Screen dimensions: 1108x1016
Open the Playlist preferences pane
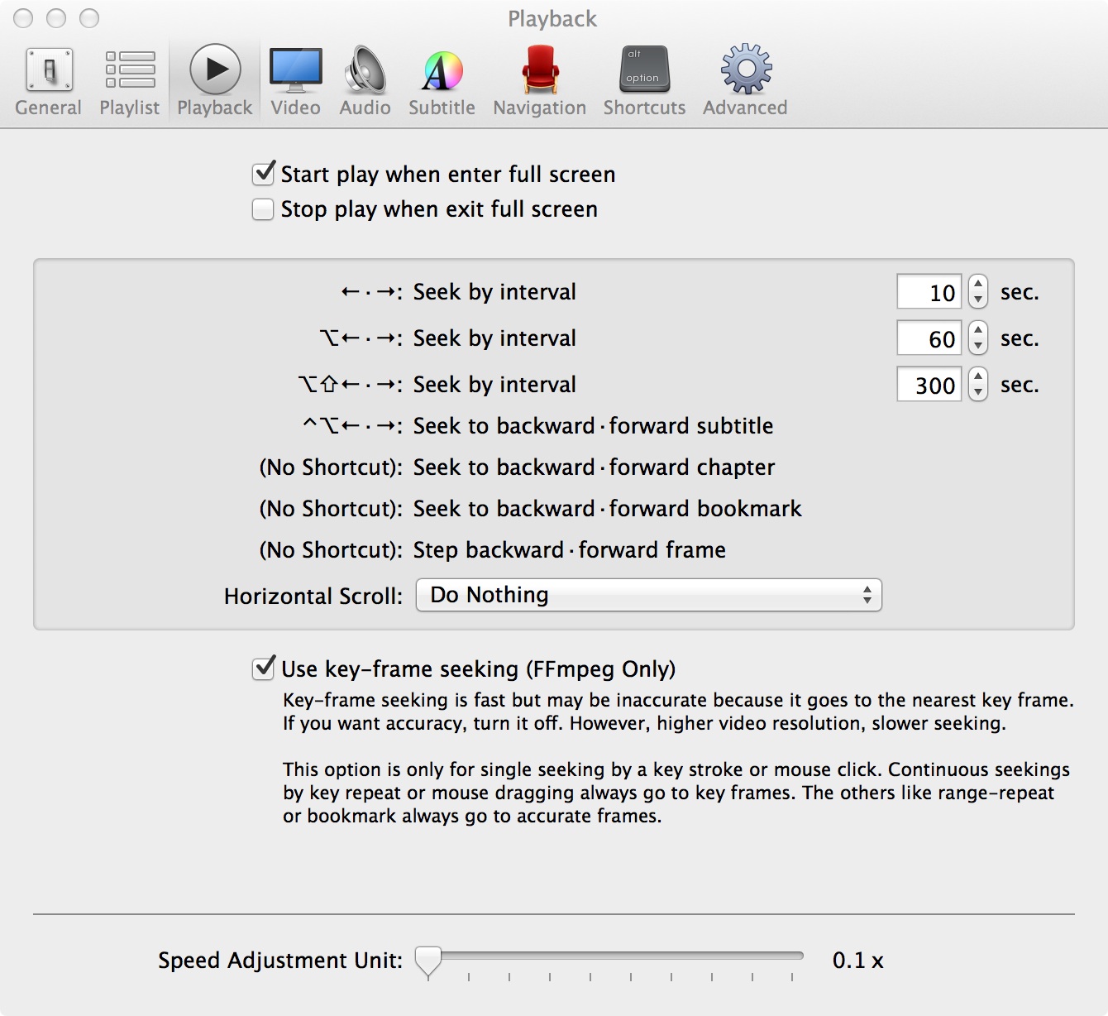point(130,81)
